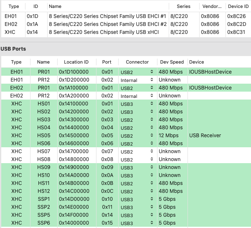Select port name HS08
Screen dimensions: 251x228
click(x=44, y=159)
